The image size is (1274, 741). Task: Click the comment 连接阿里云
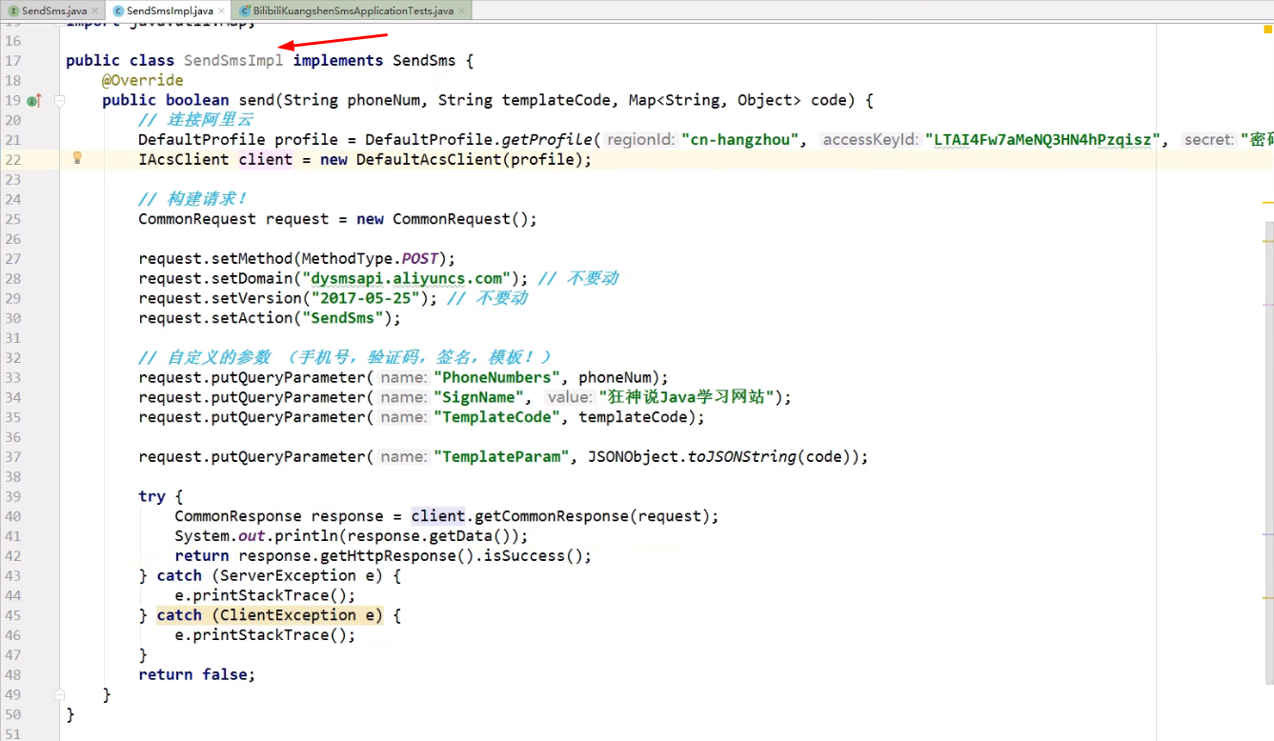pyautogui.click(x=195, y=120)
